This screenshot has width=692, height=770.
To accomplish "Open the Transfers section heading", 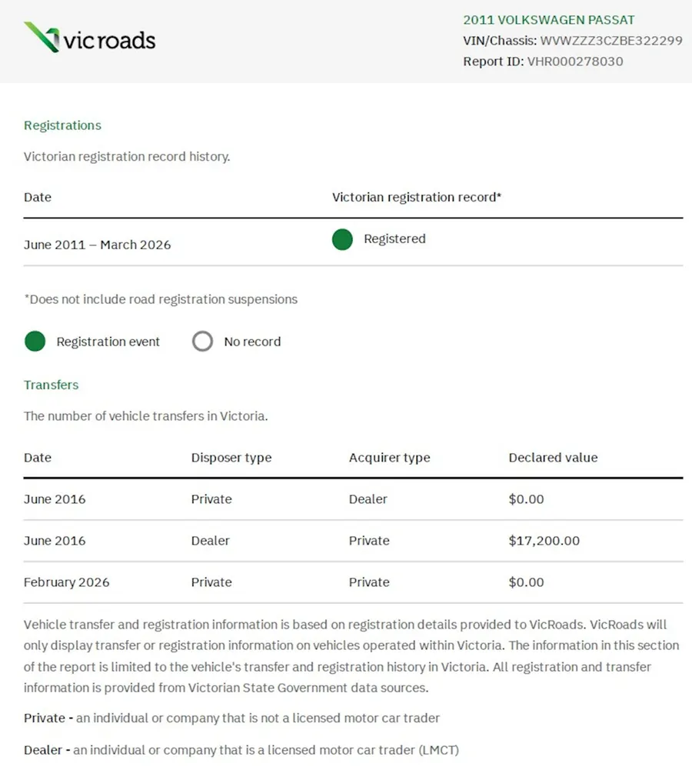I will (51, 385).
